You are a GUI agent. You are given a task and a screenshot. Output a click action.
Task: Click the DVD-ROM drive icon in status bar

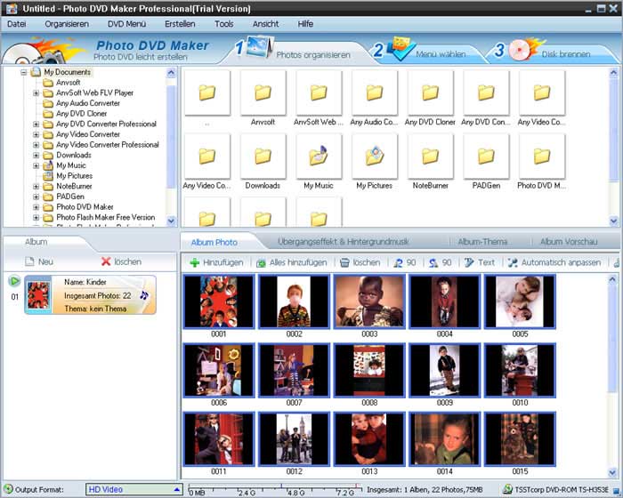point(507,489)
